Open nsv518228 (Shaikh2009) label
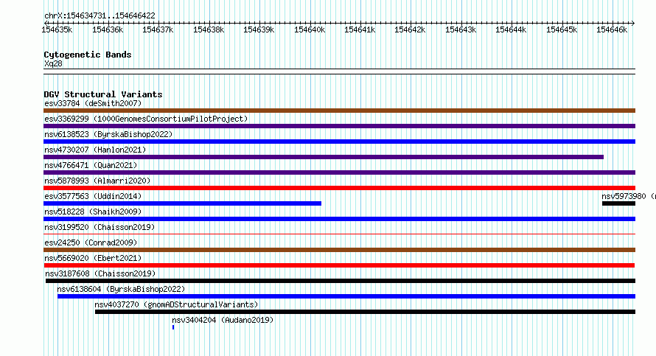Image resolution: width=656 pixels, height=356 pixels. click(93, 212)
